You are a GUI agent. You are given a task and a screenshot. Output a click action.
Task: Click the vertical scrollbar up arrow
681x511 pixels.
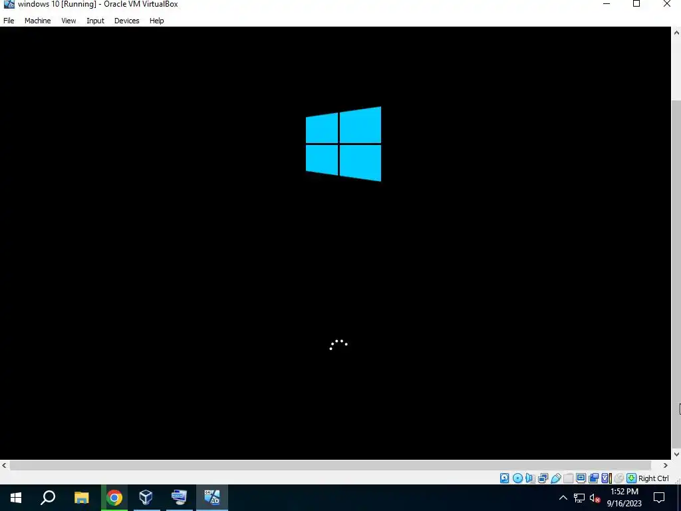pos(676,32)
